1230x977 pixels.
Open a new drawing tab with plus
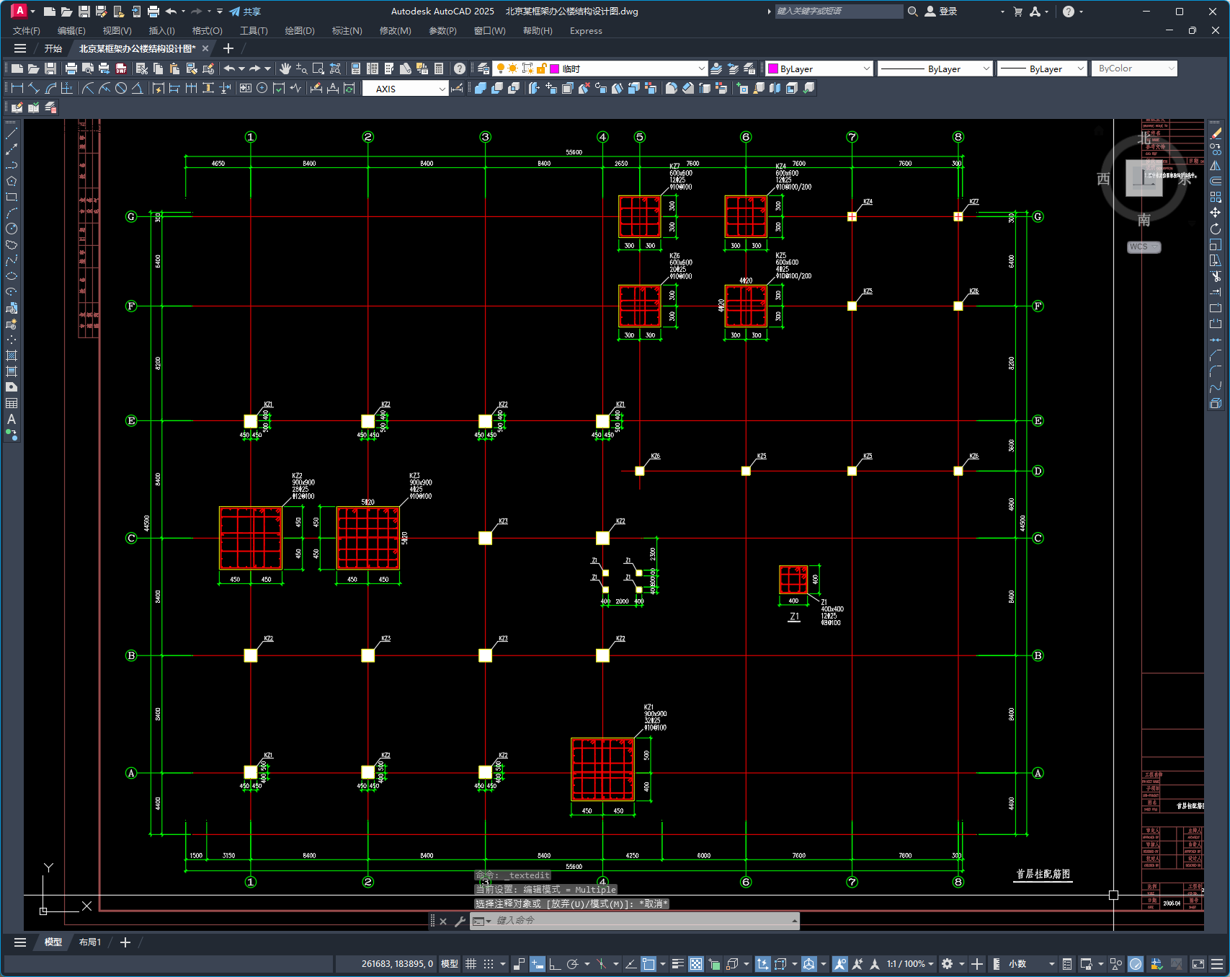click(x=228, y=48)
